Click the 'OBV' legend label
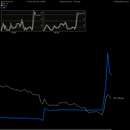Image resolution: width=130 pixels, height=130 pixels. point(4,8)
